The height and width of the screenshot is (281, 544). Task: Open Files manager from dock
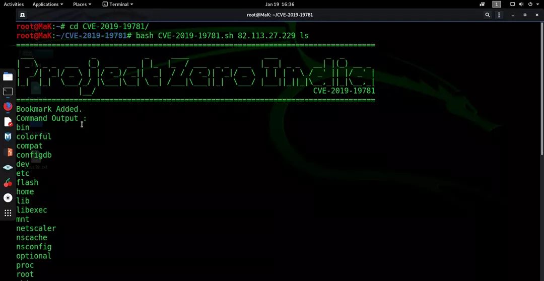(8, 77)
